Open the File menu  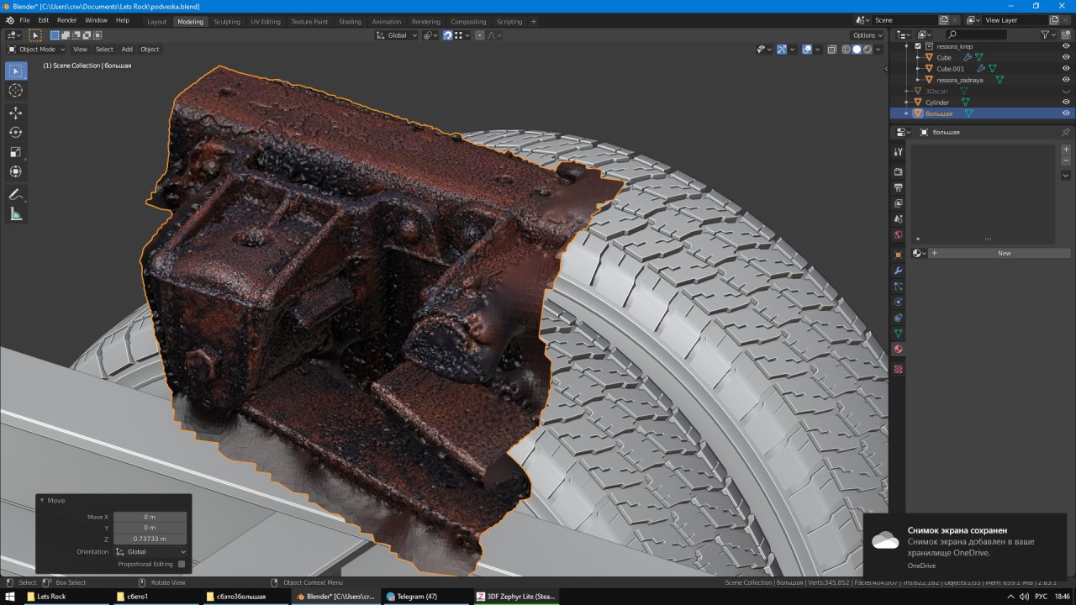24,20
